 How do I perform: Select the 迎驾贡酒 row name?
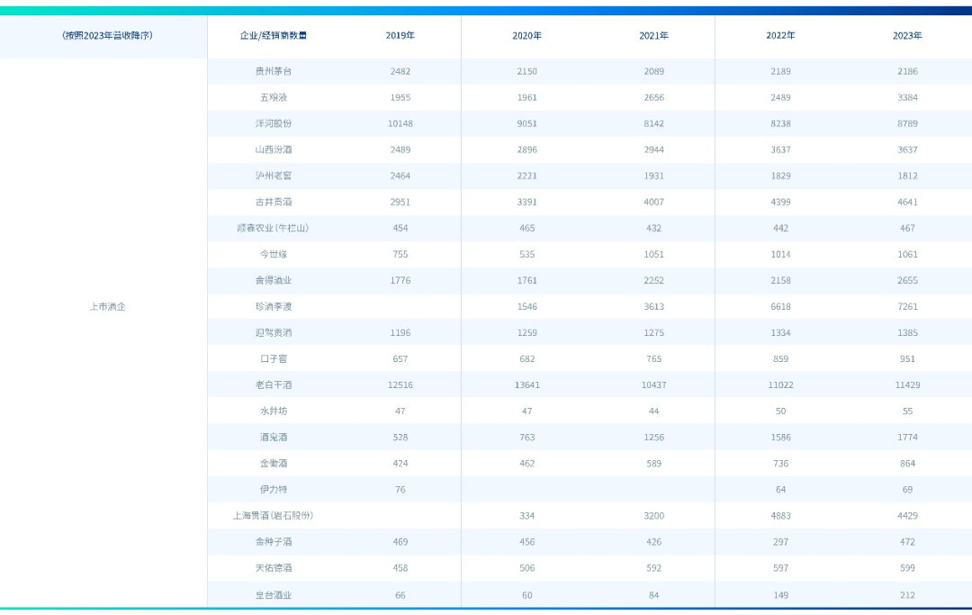[274, 332]
